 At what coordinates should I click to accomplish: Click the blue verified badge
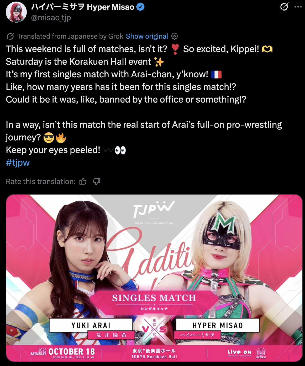point(141,7)
